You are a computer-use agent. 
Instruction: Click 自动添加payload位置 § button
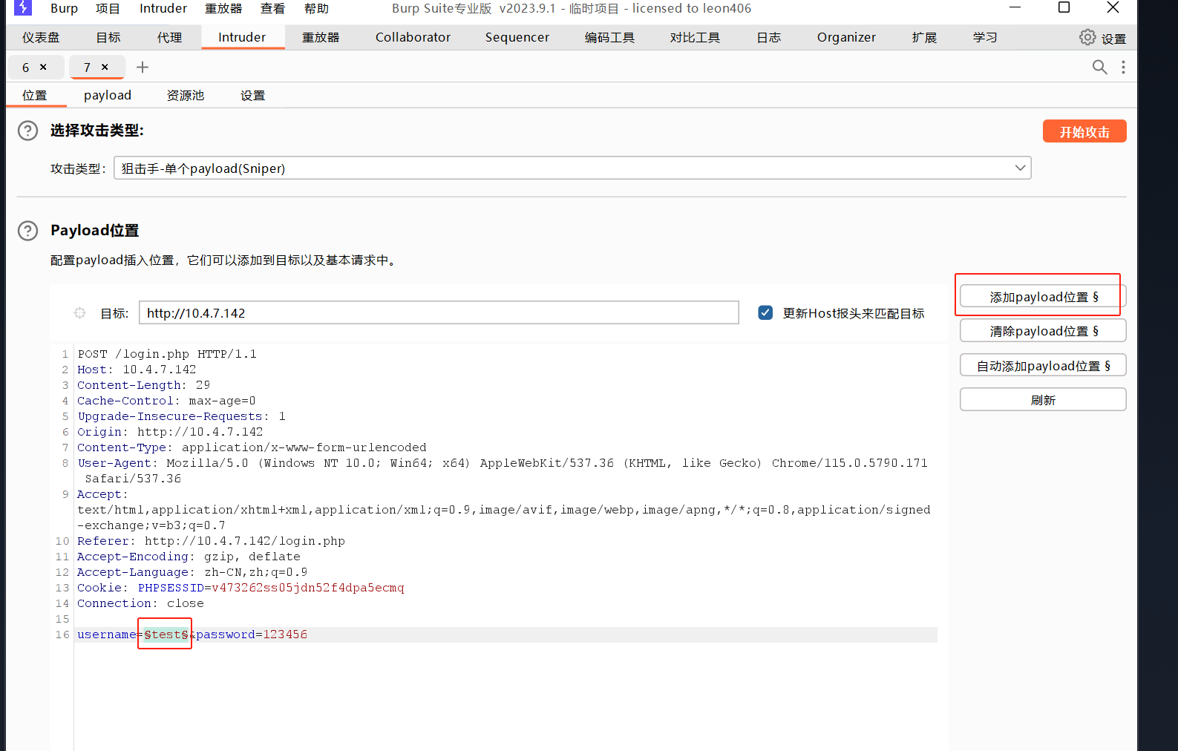(x=1043, y=366)
